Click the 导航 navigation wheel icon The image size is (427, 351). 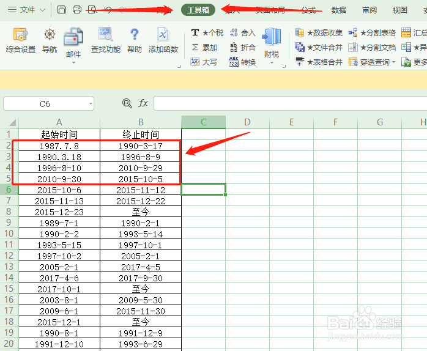click(50, 35)
